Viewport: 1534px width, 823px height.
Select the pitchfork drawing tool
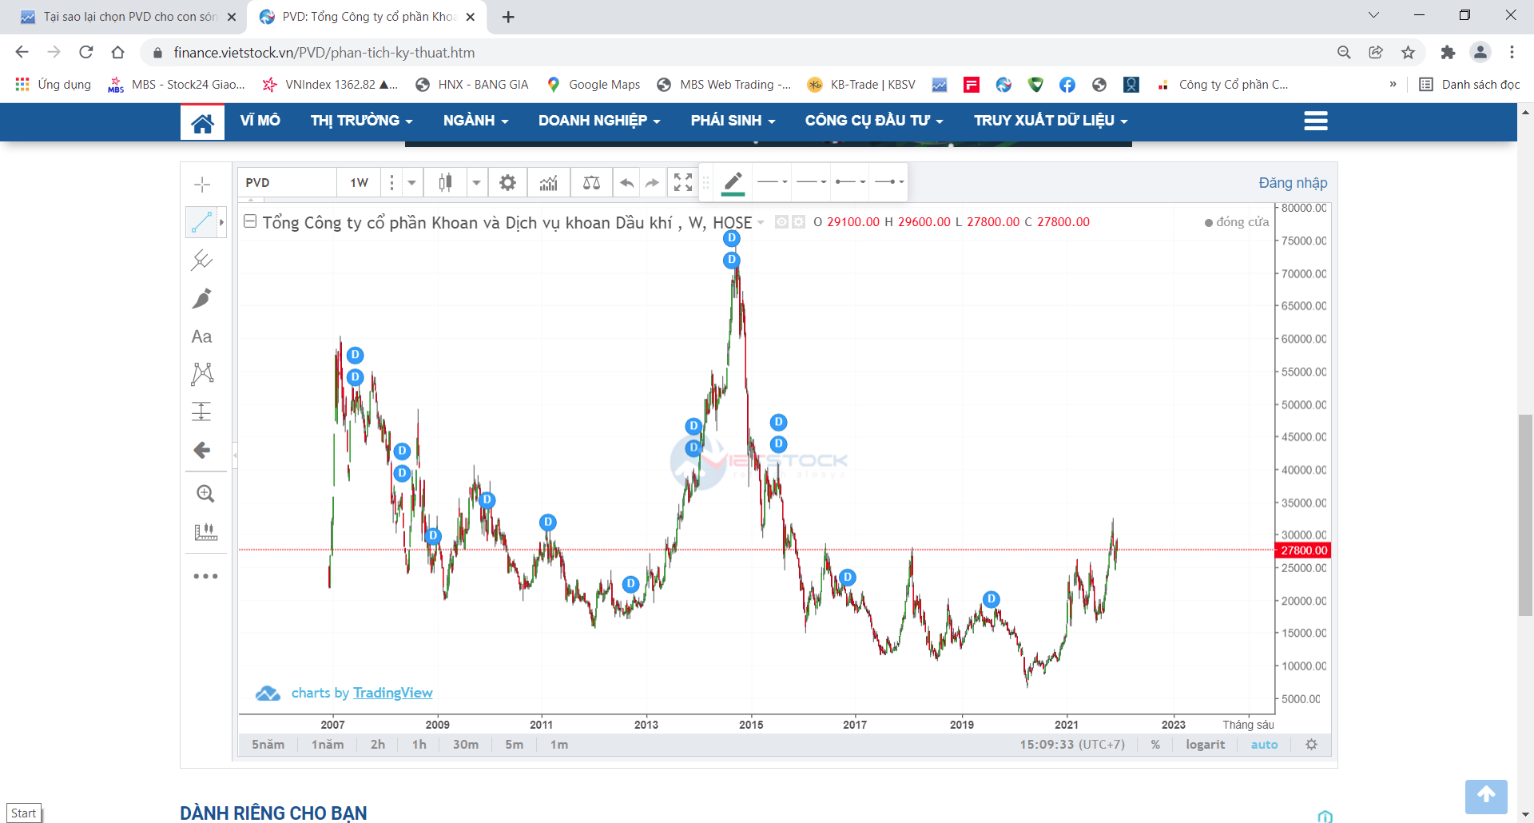[202, 260]
